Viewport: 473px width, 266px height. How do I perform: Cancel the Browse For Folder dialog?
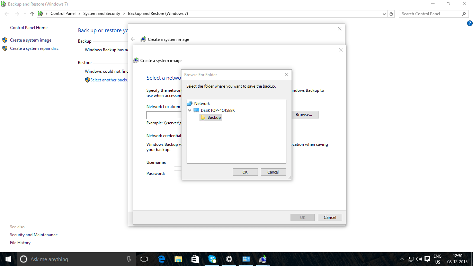point(273,172)
